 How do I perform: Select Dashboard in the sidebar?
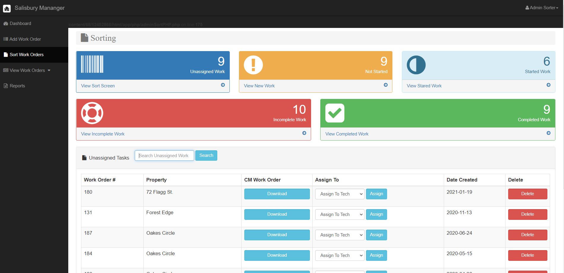point(20,23)
